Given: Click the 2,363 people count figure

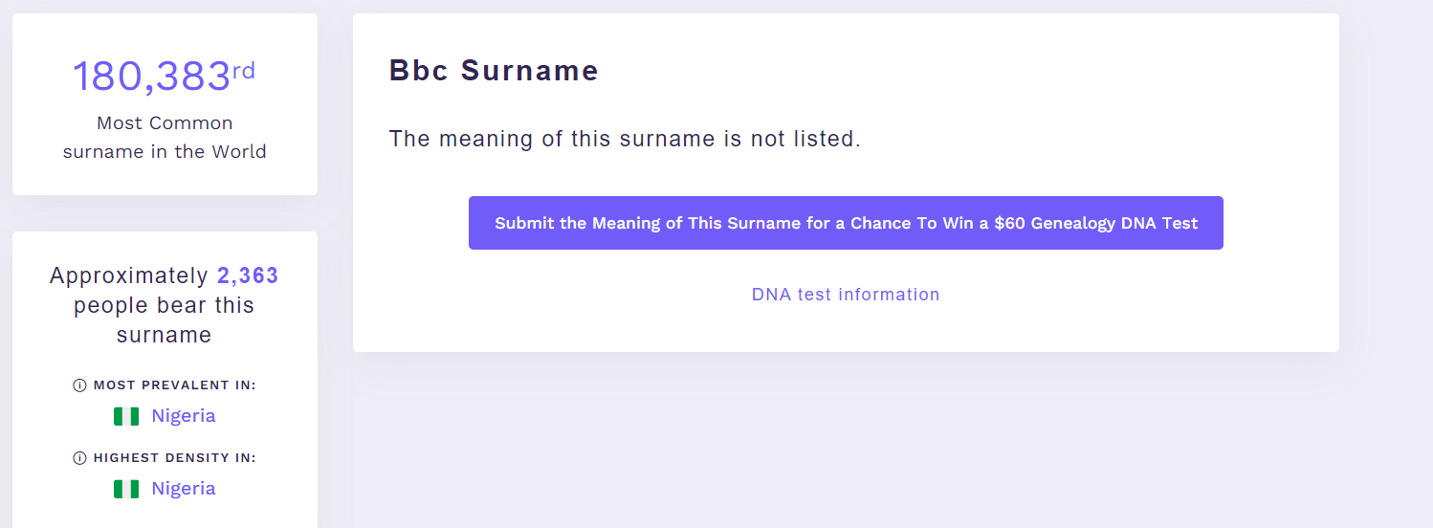Looking at the screenshot, I should click(248, 276).
